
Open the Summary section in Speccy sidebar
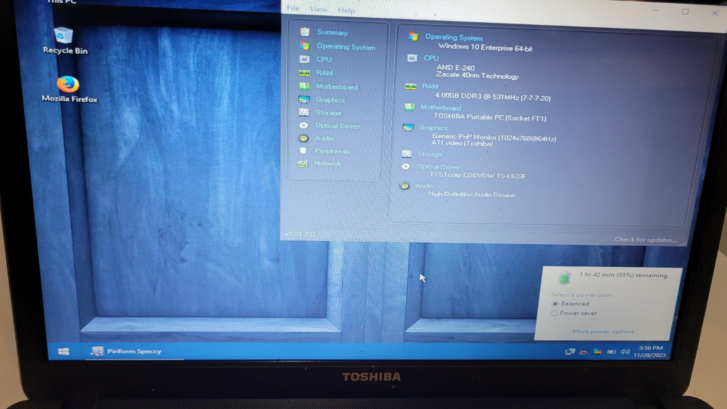coord(333,32)
